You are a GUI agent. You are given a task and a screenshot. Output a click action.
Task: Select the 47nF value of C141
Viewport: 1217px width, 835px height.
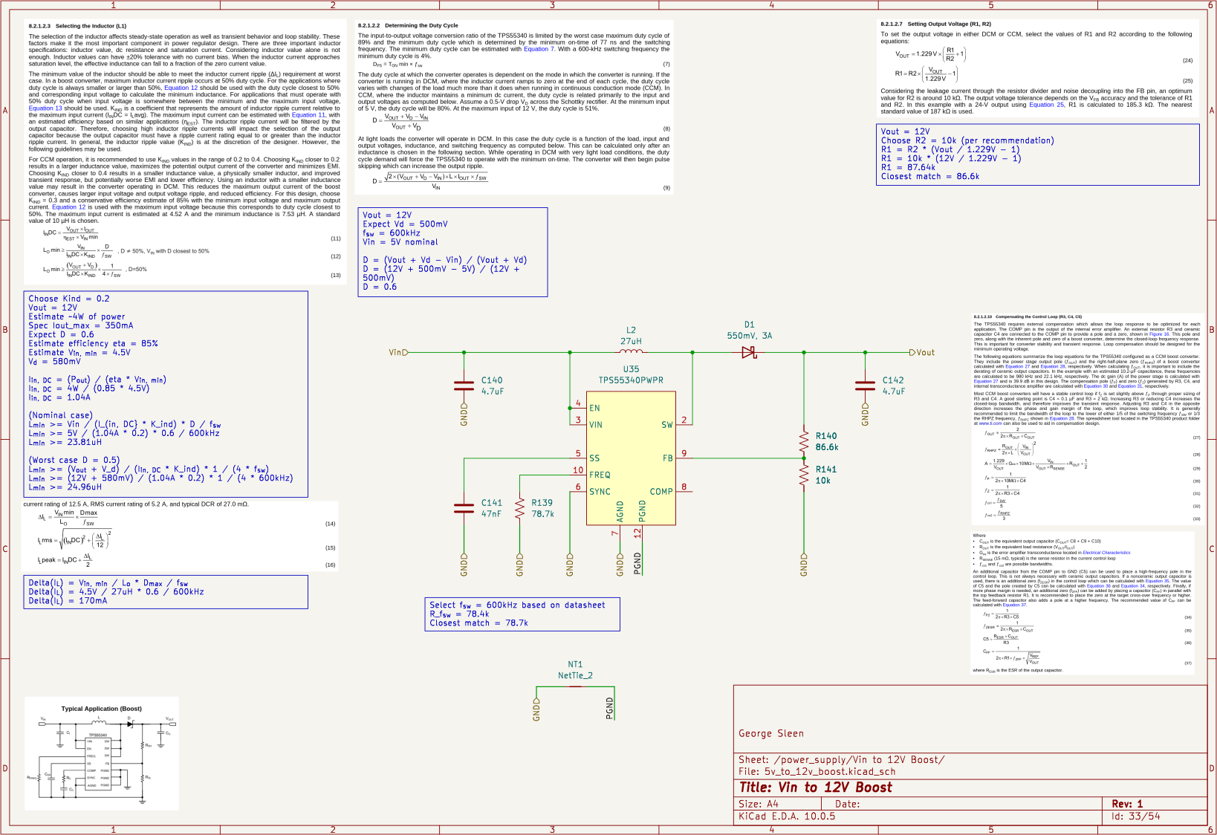point(491,514)
